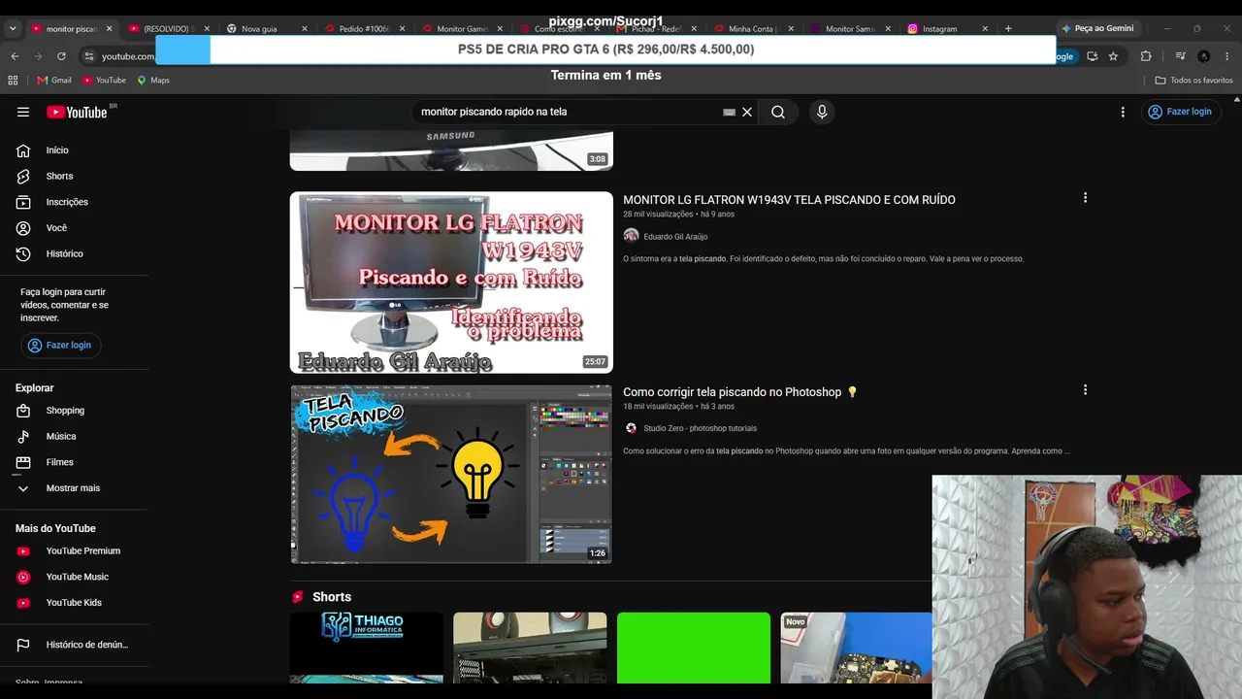Go back with the browser back arrow

(x=15, y=56)
